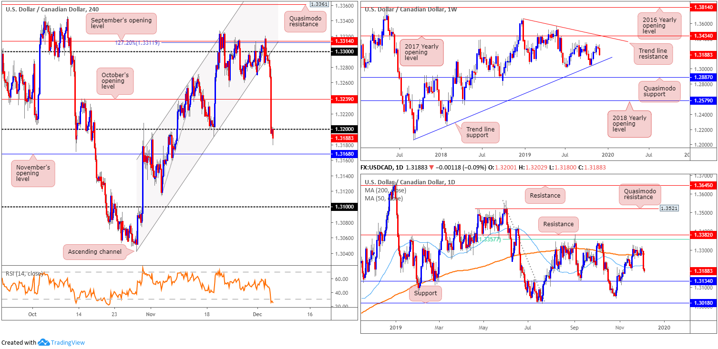This screenshot has height=349, width=718.
Task: Click the MA (50, close) indicator label
Action: (383, 199)
